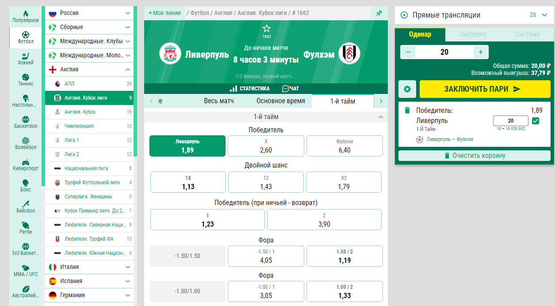Open Лига 1 league
The width and height of the screenshot is (555, 306).
coord(89,140)
